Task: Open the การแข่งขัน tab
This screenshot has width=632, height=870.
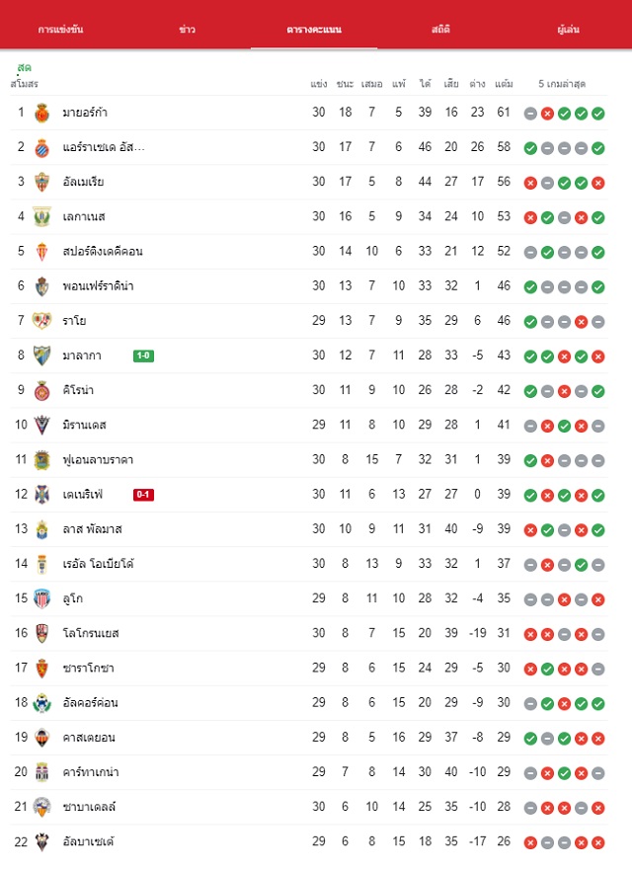Action: (x=60, y=30)
